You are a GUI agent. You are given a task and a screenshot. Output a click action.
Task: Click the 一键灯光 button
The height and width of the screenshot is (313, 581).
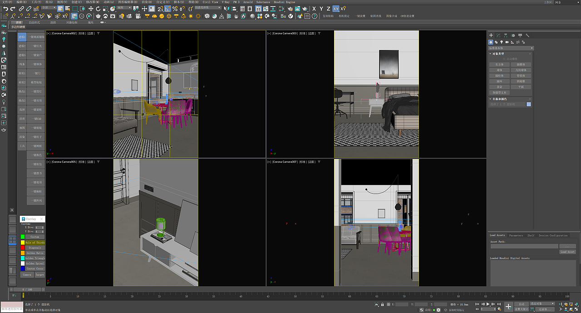point(36,46)
